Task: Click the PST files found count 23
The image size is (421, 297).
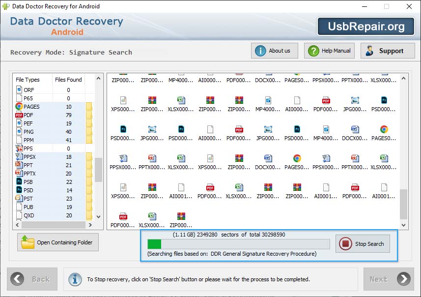Action: (x=69, y=199)
